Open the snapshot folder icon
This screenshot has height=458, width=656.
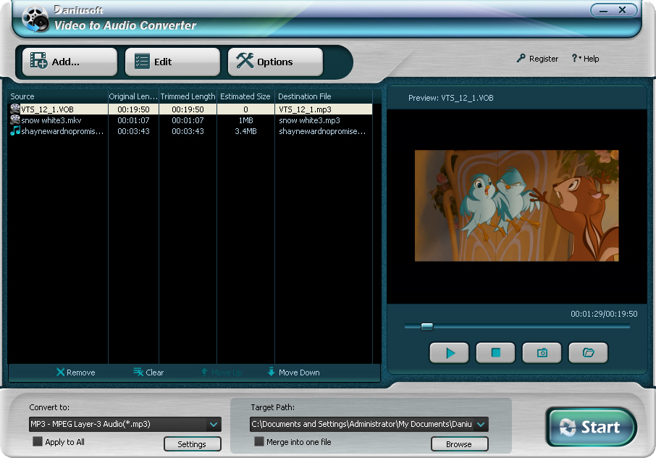[588, 353]
